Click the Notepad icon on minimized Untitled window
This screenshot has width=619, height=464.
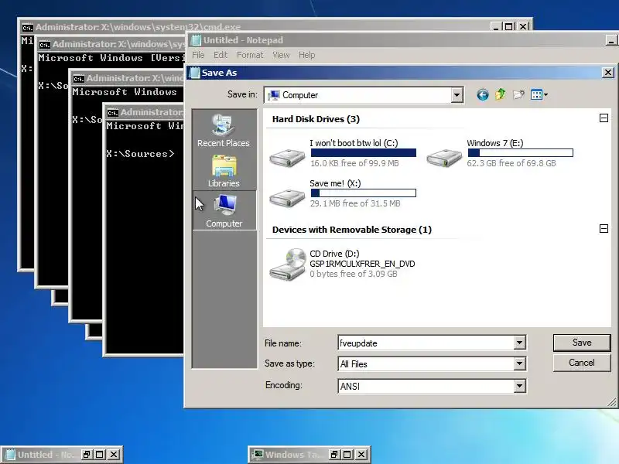9,455
